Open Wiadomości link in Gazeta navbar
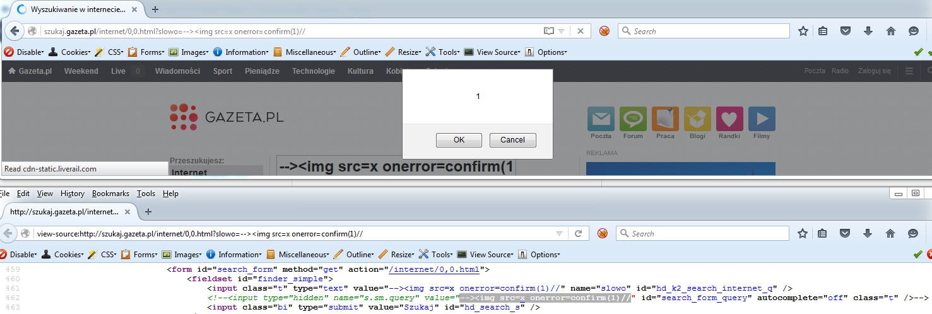Image resolution: width=932 pixels, height=314 pixels. click(x=177, y=71)
